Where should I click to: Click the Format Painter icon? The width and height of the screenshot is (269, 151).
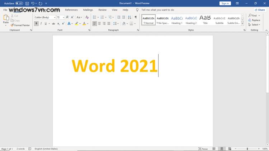coord(12,25)
